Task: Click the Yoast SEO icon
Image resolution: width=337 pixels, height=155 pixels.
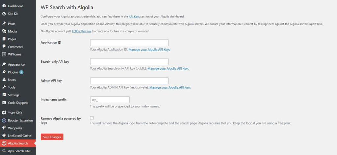Action: coord(4,113)
